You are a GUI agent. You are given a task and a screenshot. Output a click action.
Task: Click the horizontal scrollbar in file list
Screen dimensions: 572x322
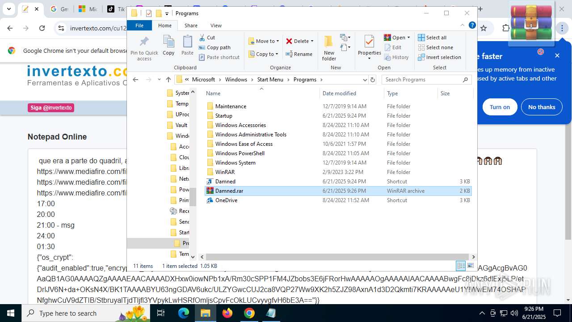click(x=336, y=257)
